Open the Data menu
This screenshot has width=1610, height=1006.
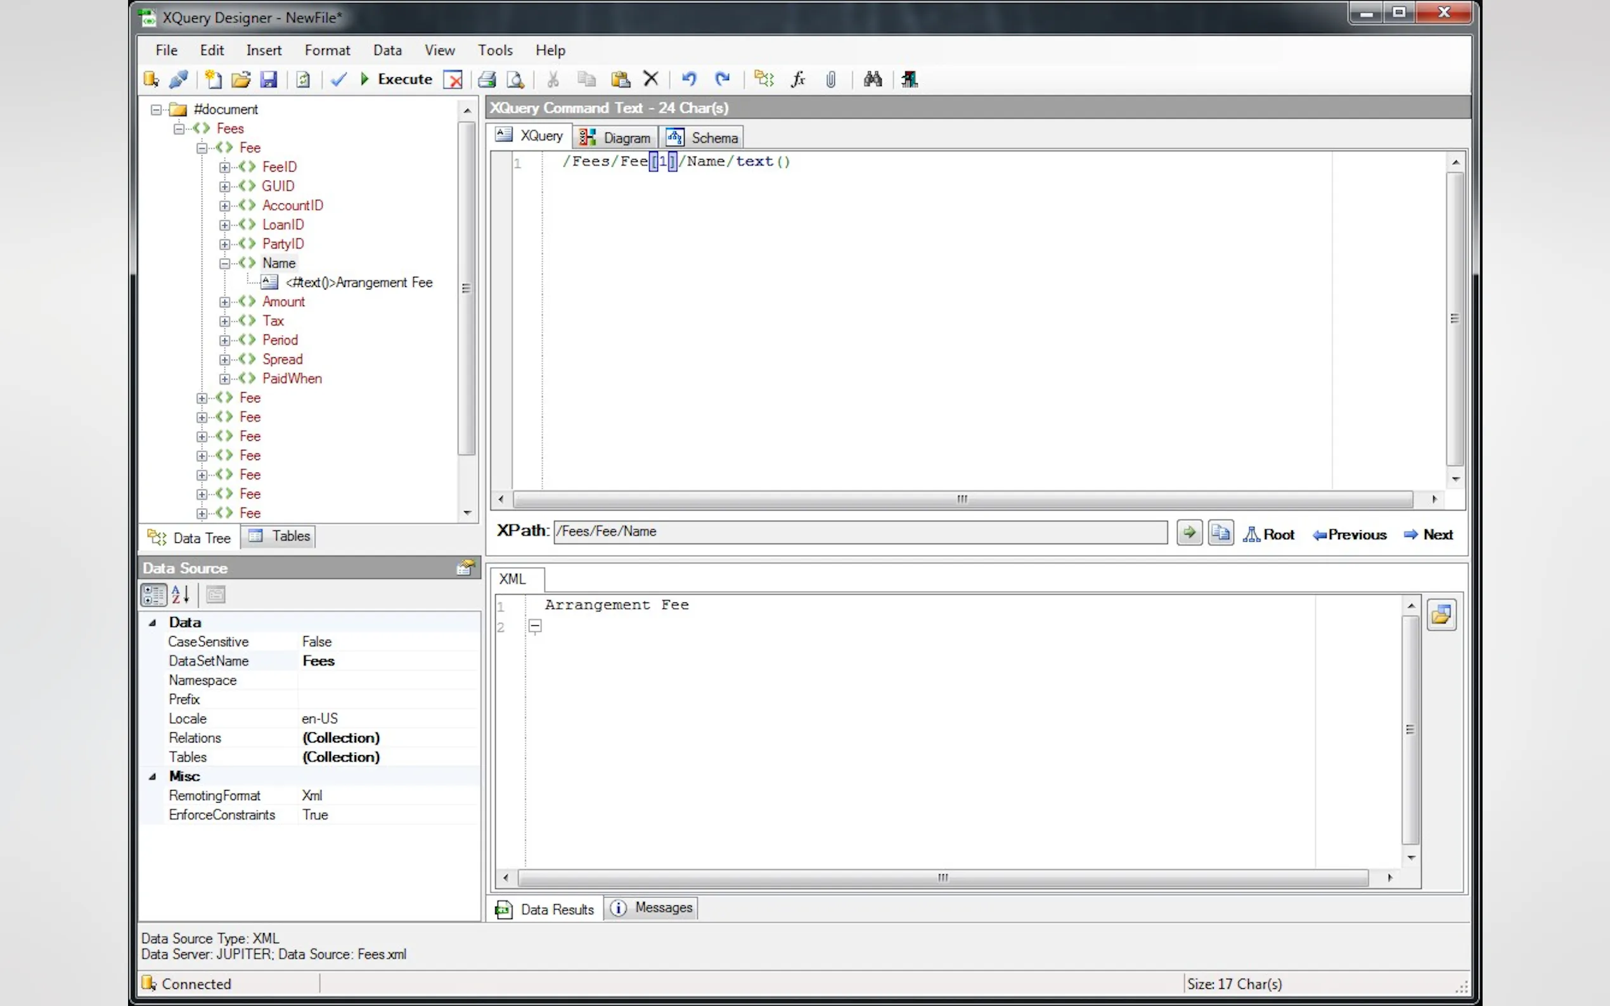point(387,51)
